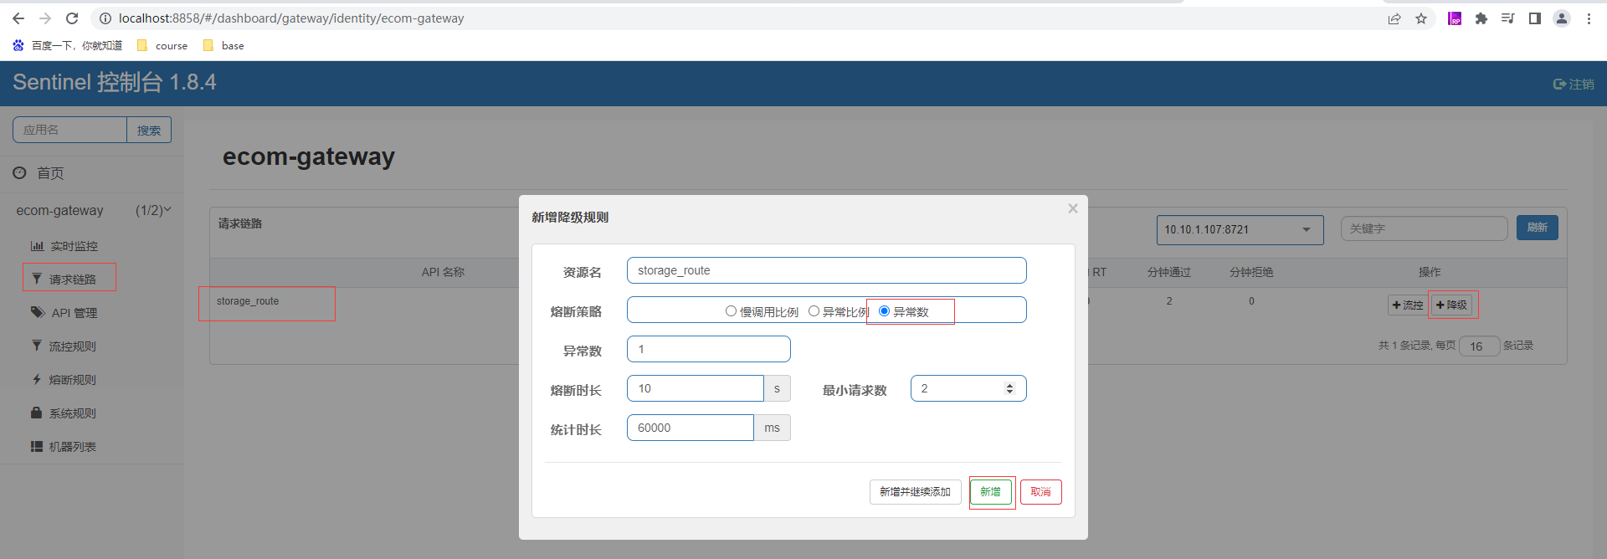Open the Baidu bookmark
Screen dimensions: 1607x559
click(x=68, y=45)
